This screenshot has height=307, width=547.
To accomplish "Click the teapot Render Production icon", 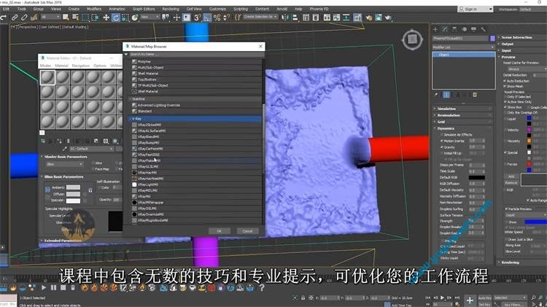I will pyautogui.click(x=388, y=18).
